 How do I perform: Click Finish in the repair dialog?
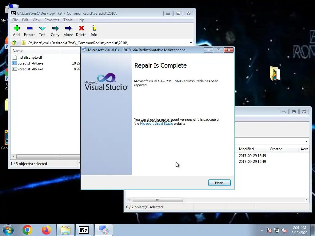219,183
